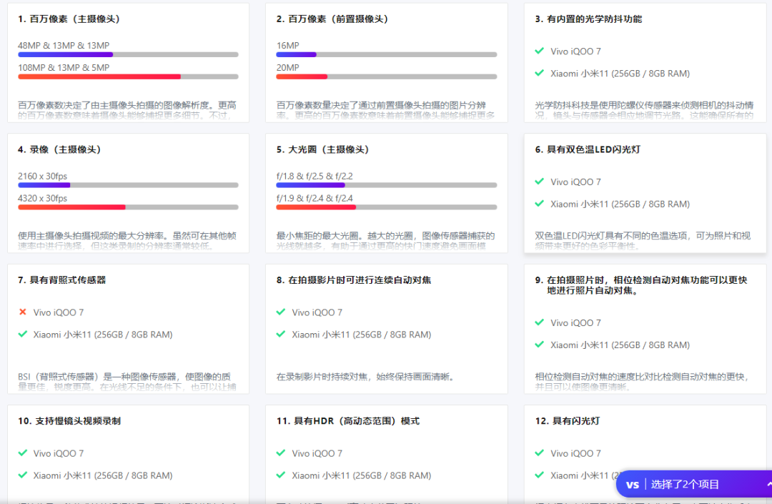
Task: Click Vivo iQOO 7 check icon under 具有闪光灯
Action: coord(539,453)
